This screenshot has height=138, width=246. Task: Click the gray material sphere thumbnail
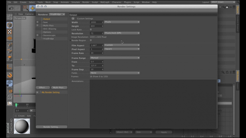(22, 126)
